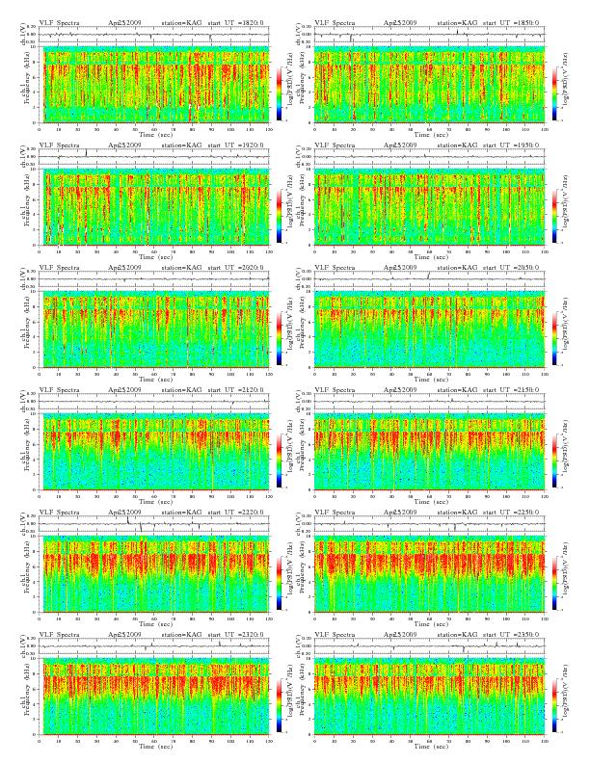This screenshot has height=763, width=590.
Task: Click the title text 'start UT =1820:0'
Action: pyautogui.click(x=235, y=23)
